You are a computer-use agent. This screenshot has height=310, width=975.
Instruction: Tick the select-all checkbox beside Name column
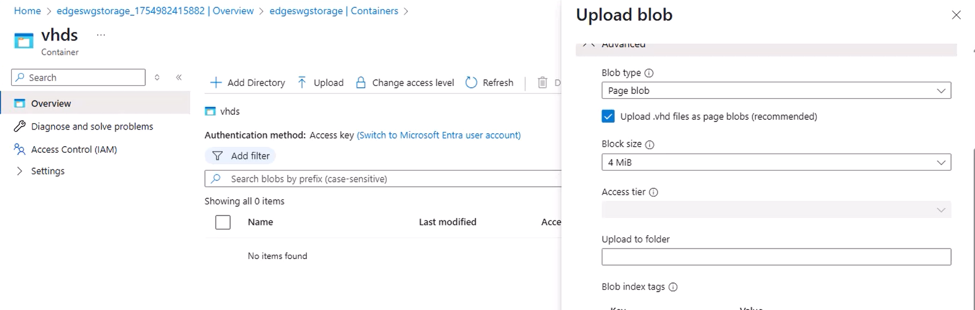coord(223,222)
